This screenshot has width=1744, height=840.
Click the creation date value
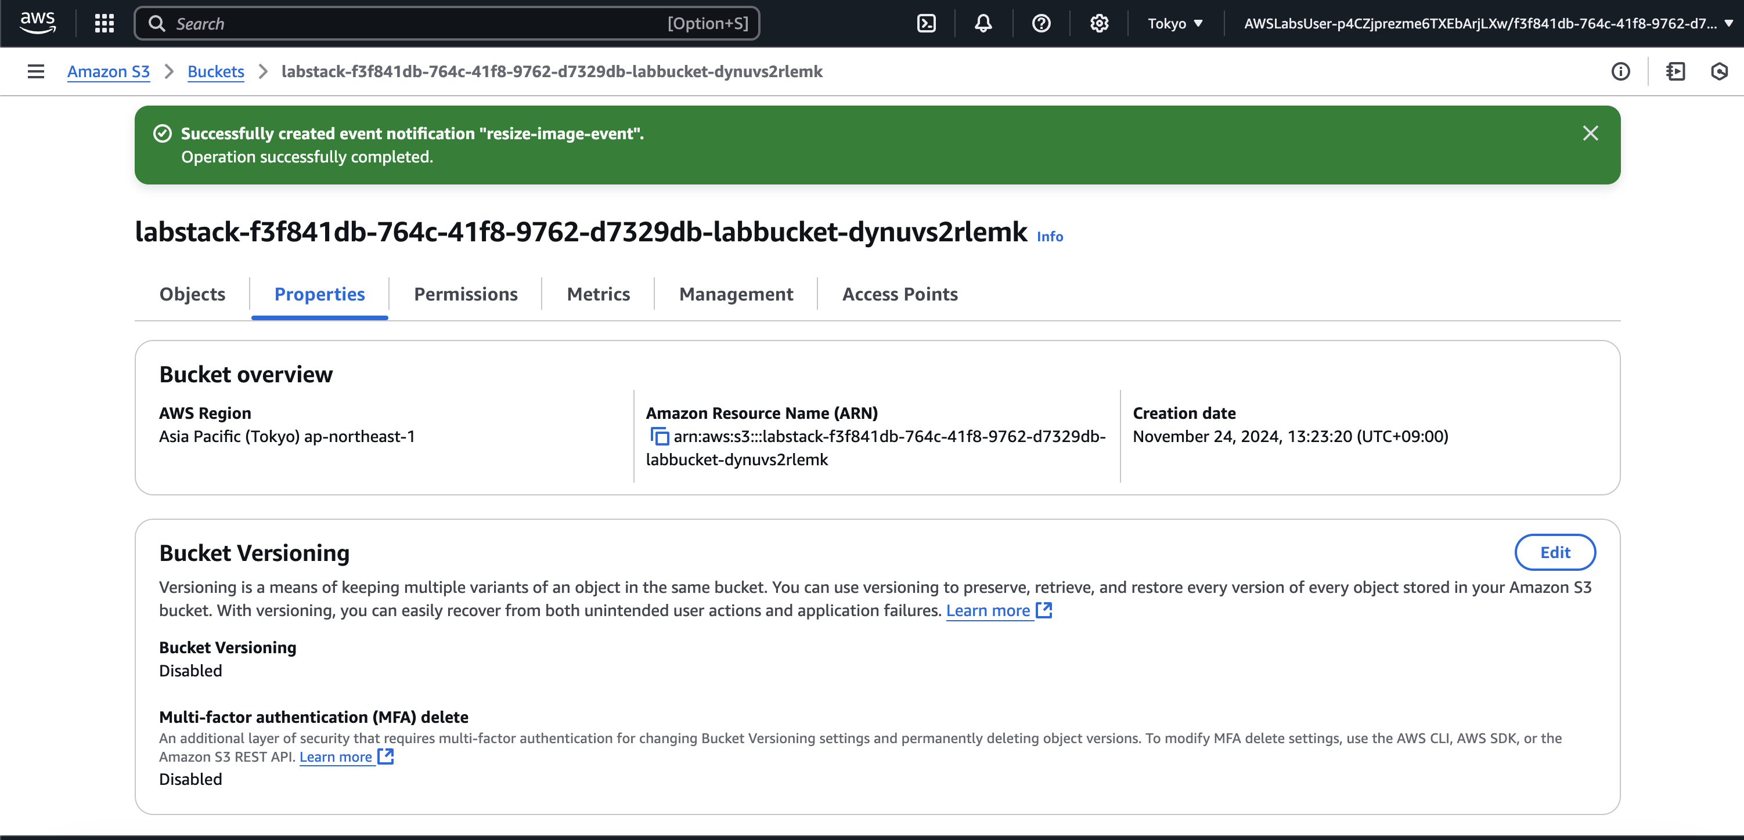(x=1291, y=437)
